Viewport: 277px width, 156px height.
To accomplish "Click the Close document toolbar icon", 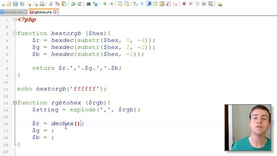I will (x=29, y=4).
